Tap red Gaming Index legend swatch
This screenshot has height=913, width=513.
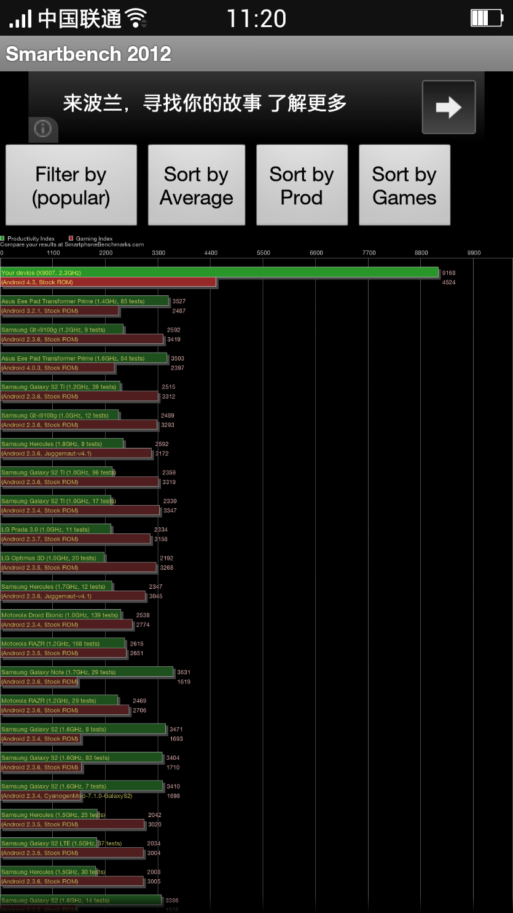71,238
